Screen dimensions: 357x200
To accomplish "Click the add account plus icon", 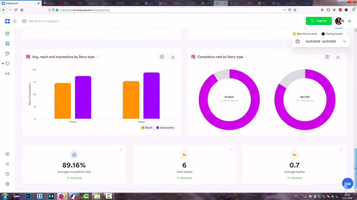I will 349,21.
